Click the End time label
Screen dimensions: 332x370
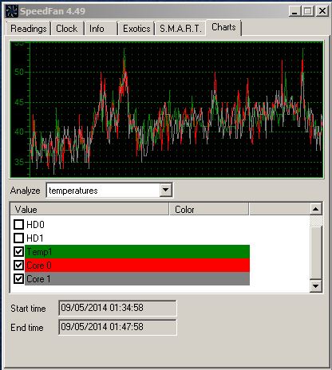tap(27, 328)
